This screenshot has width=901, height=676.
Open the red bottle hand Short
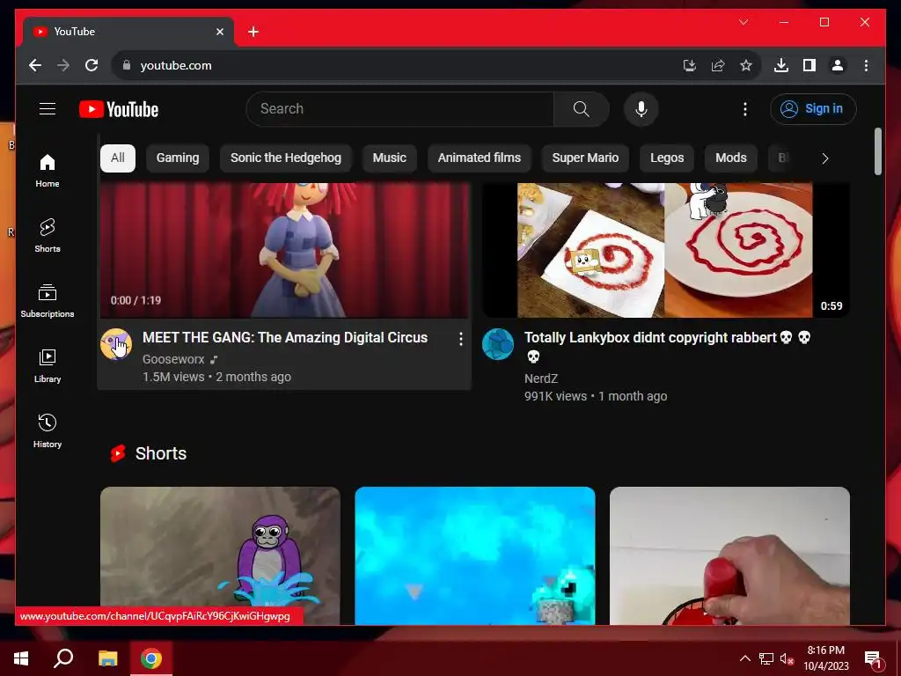click(729, 556)
